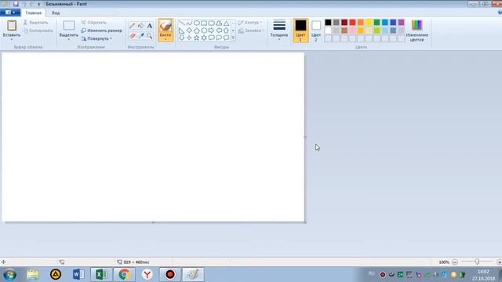Choose the Four-point star shape
The height and width of the screenshot is (282, 502).
pos(189,38)
